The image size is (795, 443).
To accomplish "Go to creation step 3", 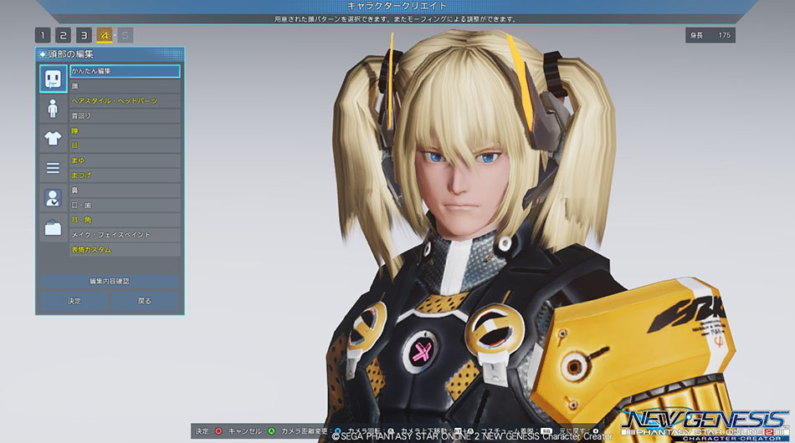I will click(85, 35).
